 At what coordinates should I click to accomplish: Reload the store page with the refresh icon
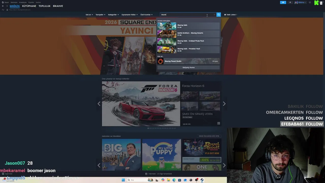3,10
